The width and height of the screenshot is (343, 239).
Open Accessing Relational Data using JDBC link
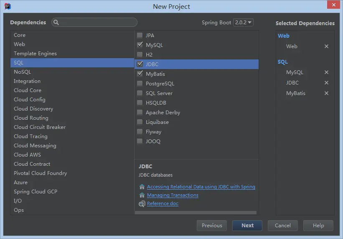click(201, 187)
